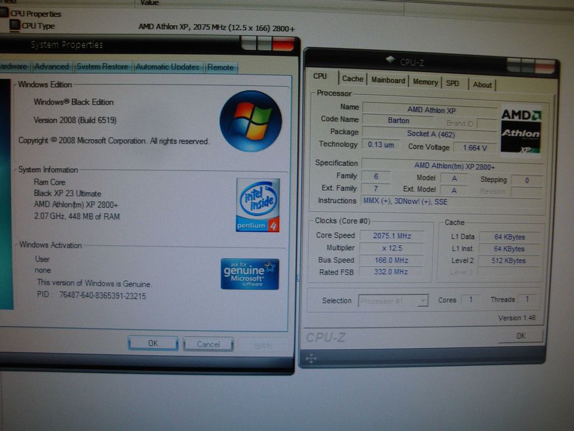Click the Bus Speed value 166.0 MHz
The height and width of the screenshot is (431, 574).
click(391, 260)
